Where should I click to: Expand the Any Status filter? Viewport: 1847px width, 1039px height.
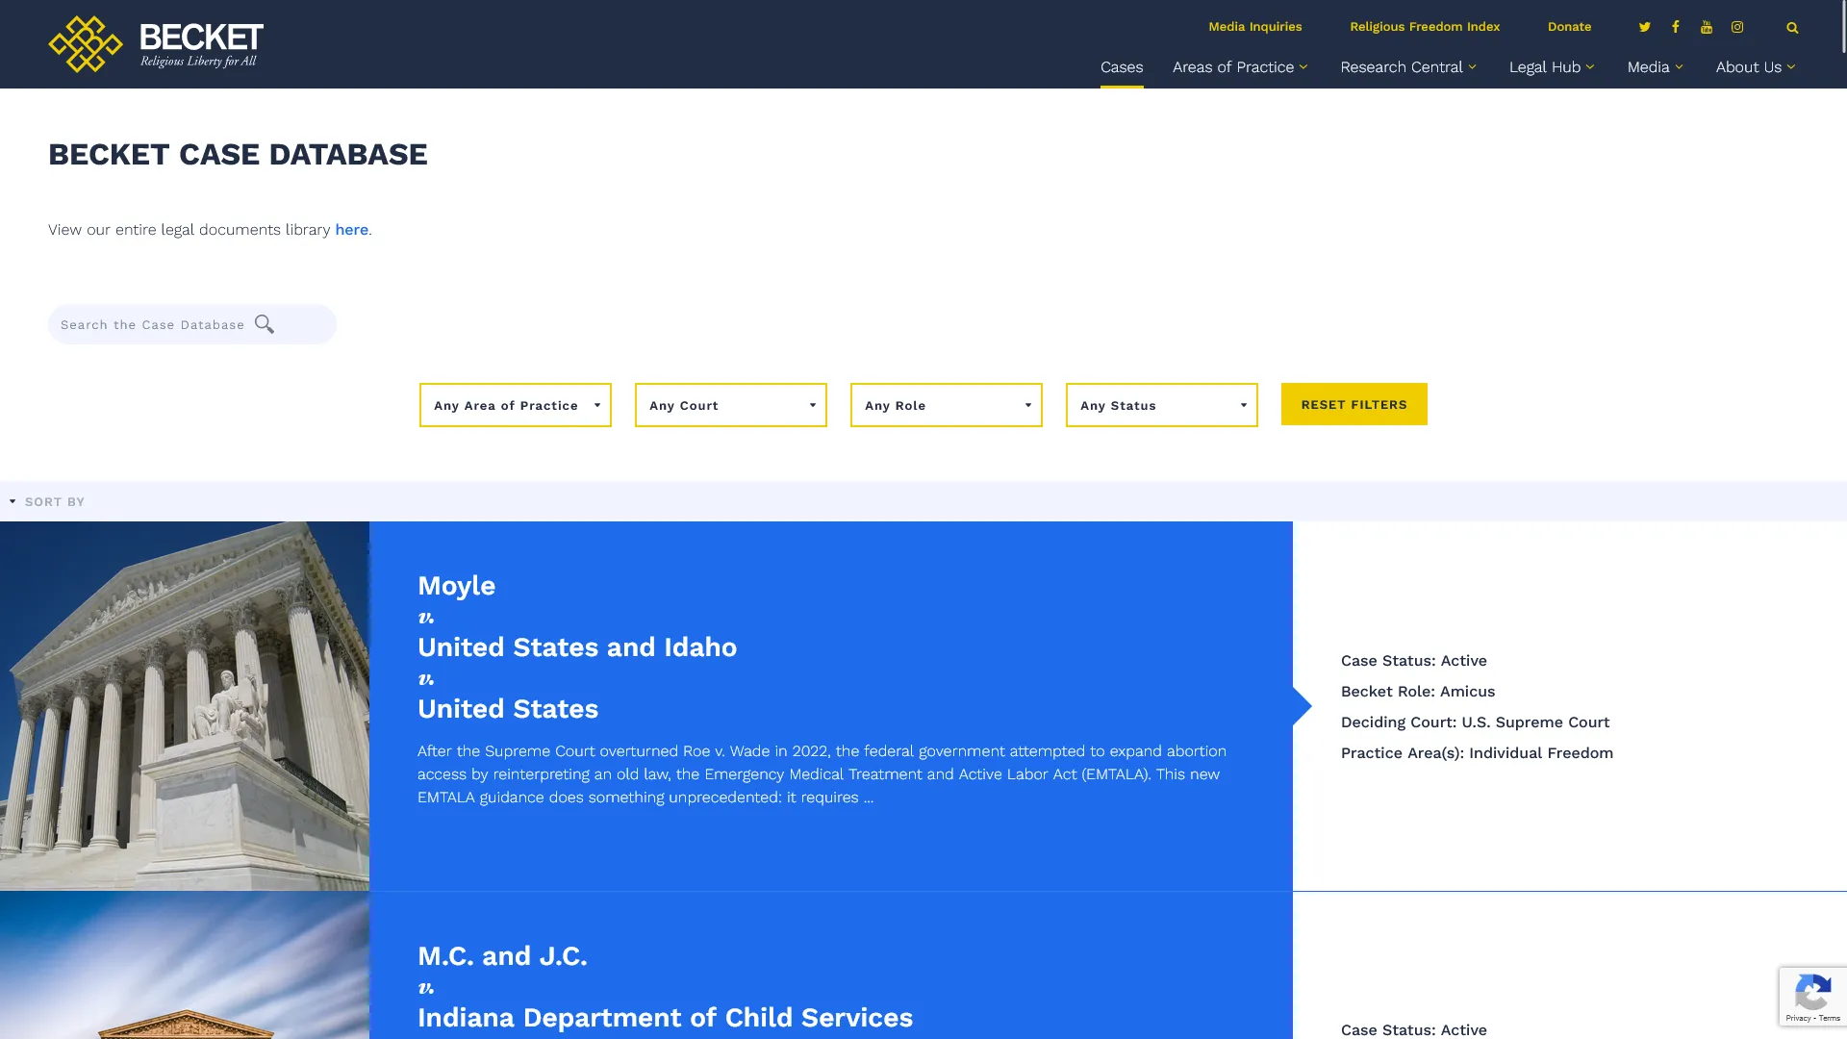(x=1161, y=405)
